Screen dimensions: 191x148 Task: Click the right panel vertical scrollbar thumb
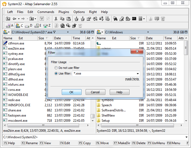[x=186, y=48]
